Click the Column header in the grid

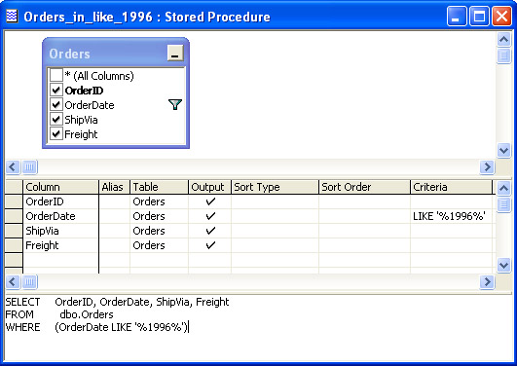click(x=60, y=187)
